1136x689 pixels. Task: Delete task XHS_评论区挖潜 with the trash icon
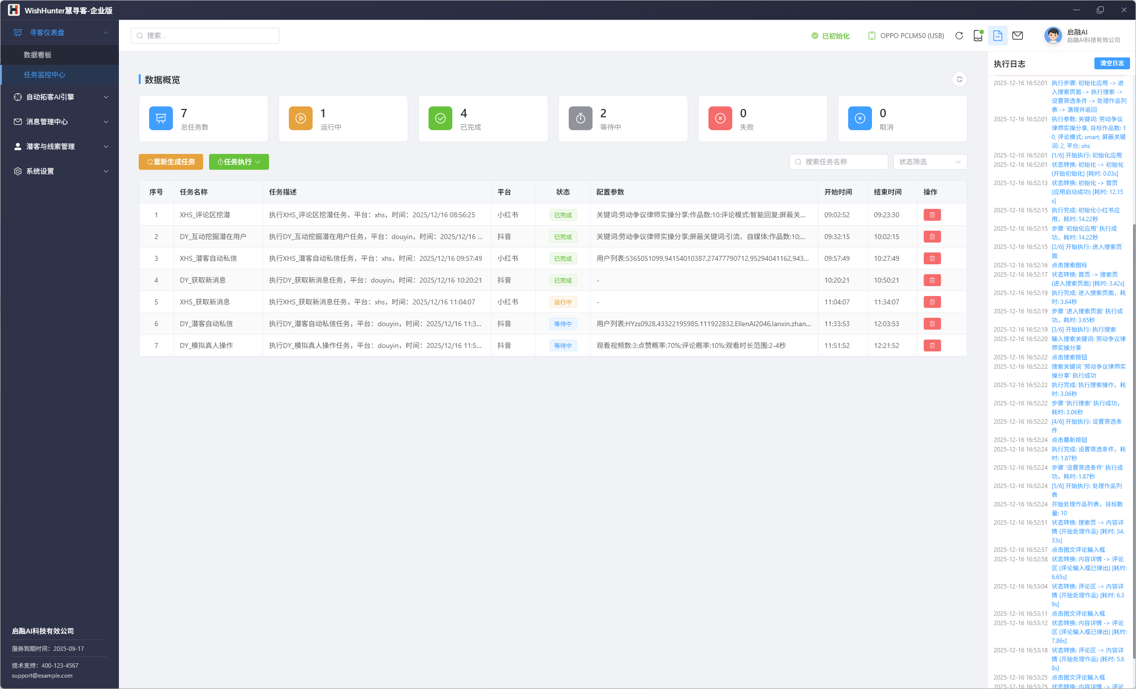click(932, 215)
